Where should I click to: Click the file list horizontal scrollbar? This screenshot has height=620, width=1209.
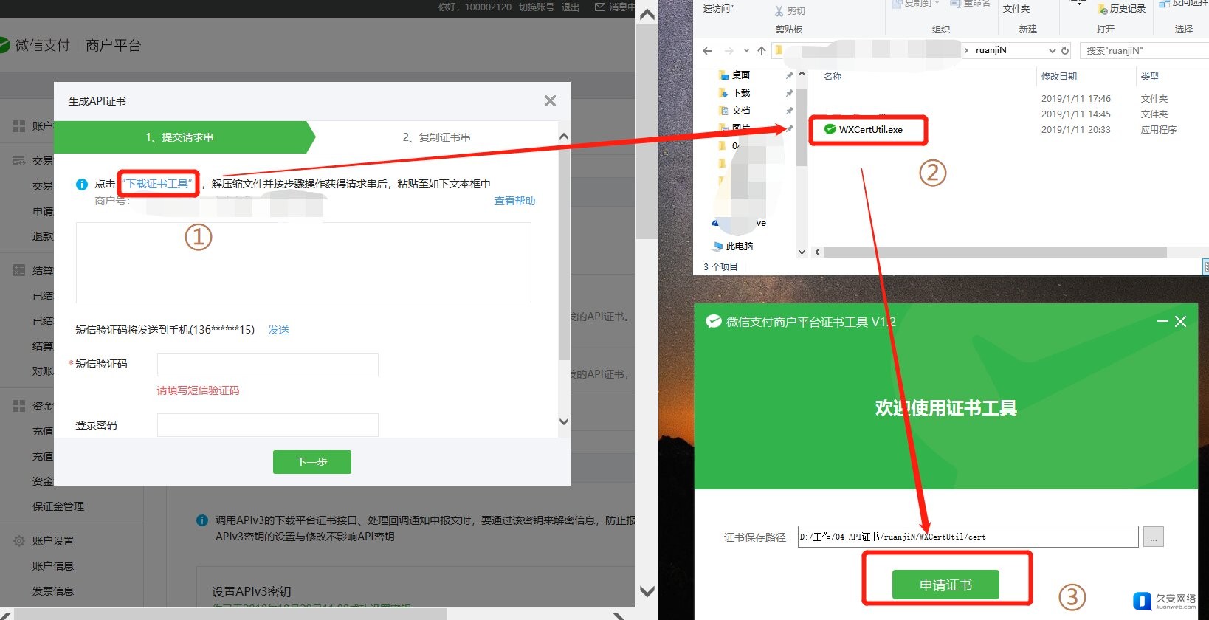click(x=995, y=252)
